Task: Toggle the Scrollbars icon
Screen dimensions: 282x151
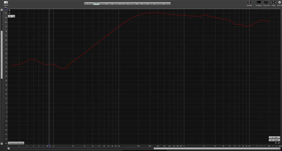Action: (x=258, y=2)
